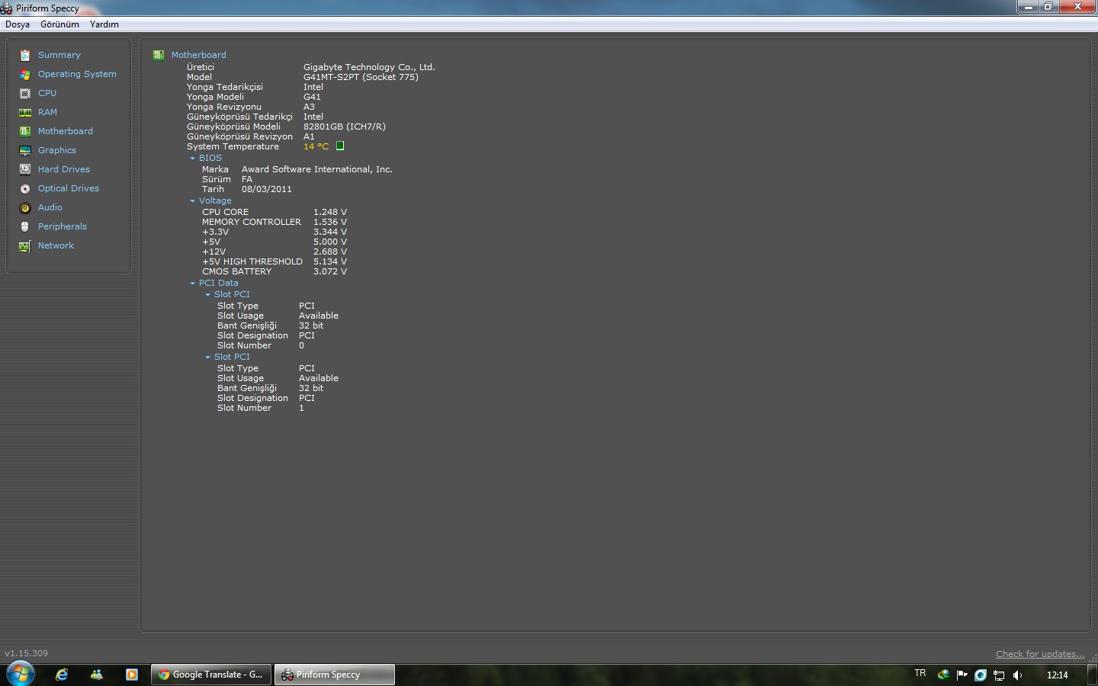
Task: Open the network connection tray icon
Action: tap(999, 675)
